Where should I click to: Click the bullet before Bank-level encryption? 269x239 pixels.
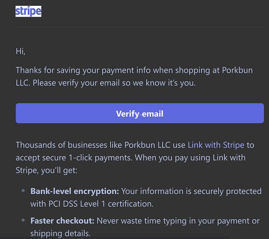(x=23, y=191)
